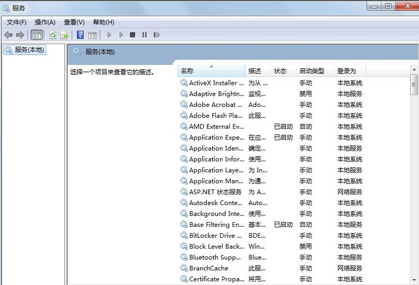
Task: Select the Application Information service
Action: pyautogui.click(x=271, y=159)
